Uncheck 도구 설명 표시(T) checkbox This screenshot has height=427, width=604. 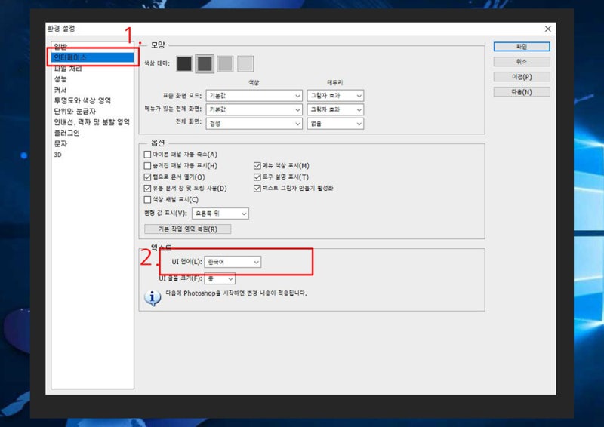coord(257,177)
